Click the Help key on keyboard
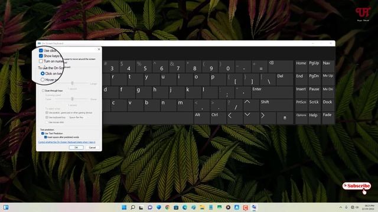 (x=314, y=118)
